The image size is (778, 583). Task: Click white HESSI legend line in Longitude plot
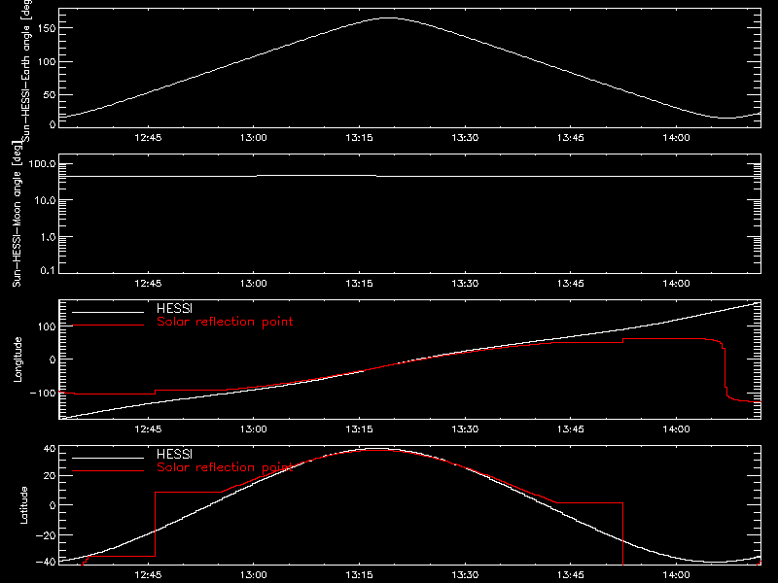coord(108,312)
